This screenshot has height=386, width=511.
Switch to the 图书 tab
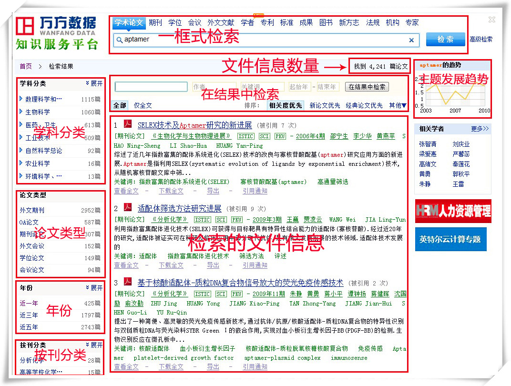click(x=326, y=22)
